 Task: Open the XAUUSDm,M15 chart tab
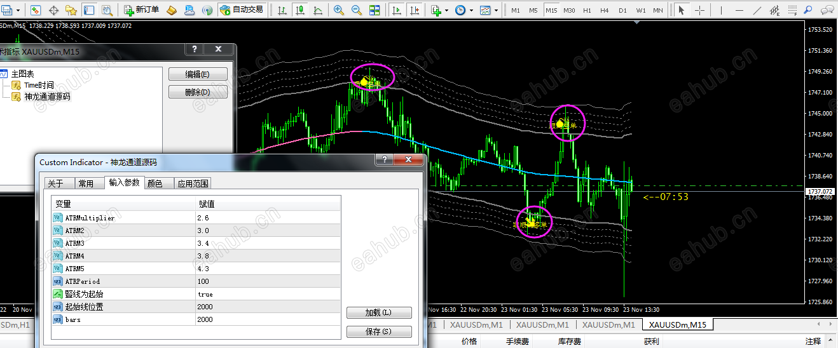click(x=677, y=325)
